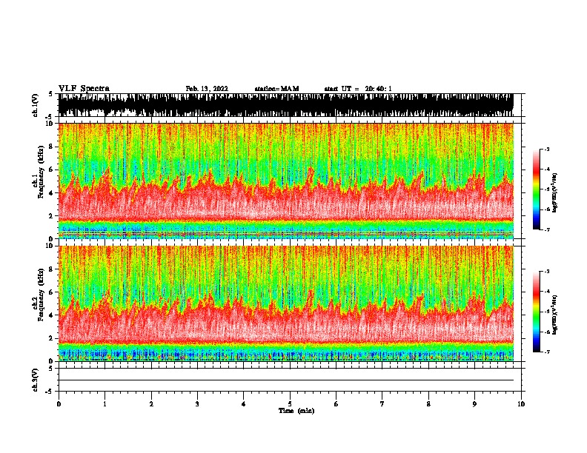587x453 pixels.
Task: Click the "station=MAM" label
Action: point(276,89)
